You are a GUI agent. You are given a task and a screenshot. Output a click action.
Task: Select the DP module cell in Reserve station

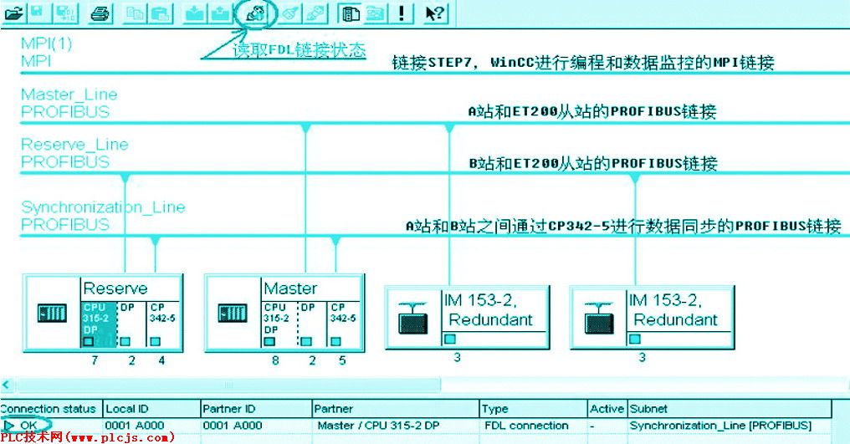tap(131, 324)
